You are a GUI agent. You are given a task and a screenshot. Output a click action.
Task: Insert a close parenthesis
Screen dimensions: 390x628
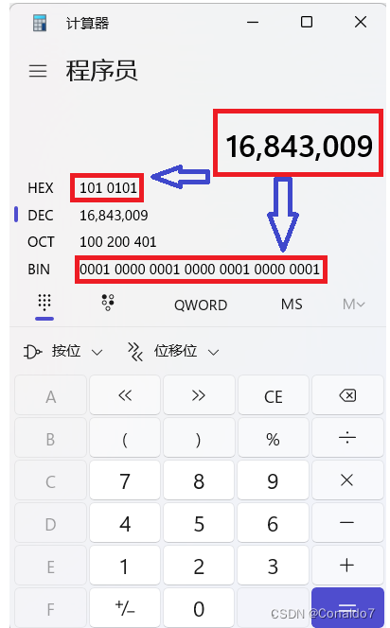point(199,438)
